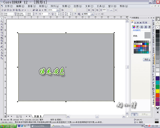Viewport: 160px width, 128px height.
Task: Click the Cut scissors icon
Action: pyautogui.click(x=14, y=10)
